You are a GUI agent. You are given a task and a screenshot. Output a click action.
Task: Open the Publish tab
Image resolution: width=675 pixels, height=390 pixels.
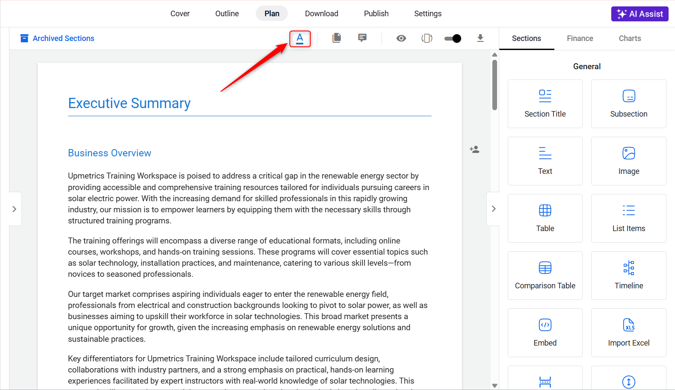(x=376, y=14)
